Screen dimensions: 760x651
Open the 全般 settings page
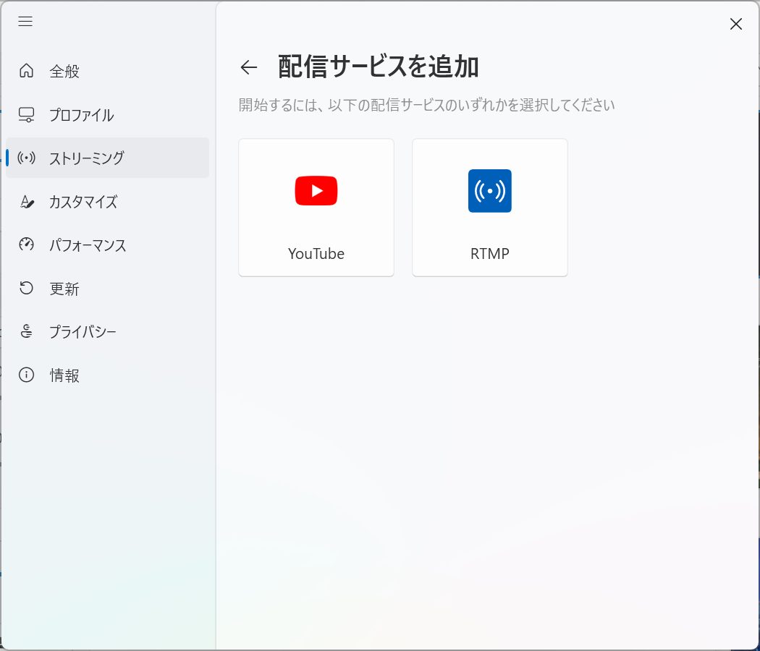[107, 71]
